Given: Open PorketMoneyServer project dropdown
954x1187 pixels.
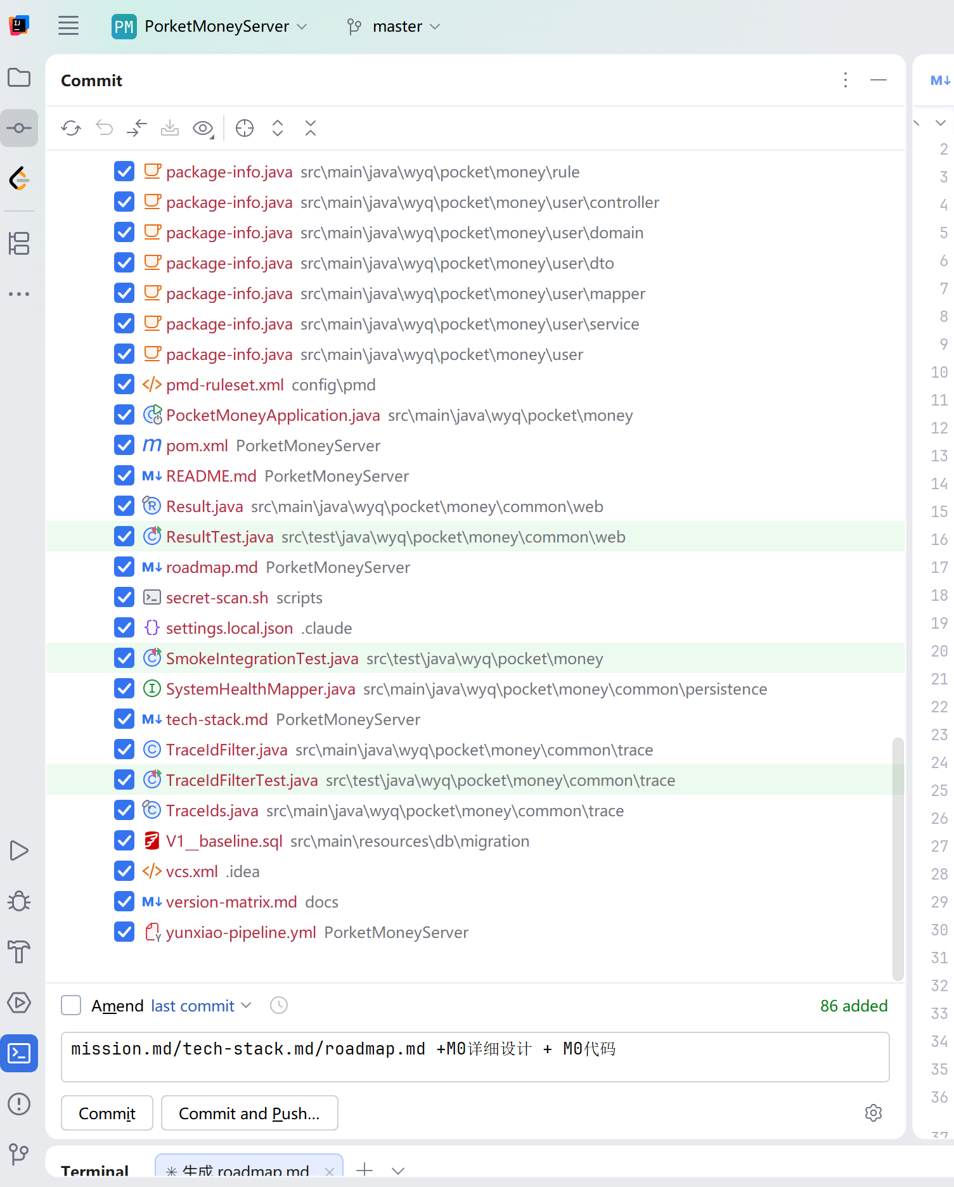Looking at the screenshot, I should [x=209, y=26].
